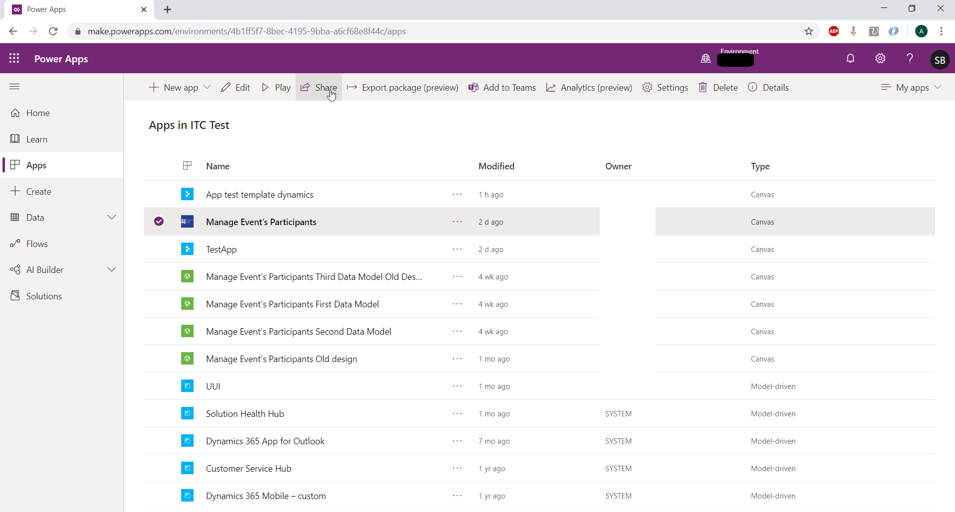Bookmark this page with the star icon

click(x=809, y=31)
